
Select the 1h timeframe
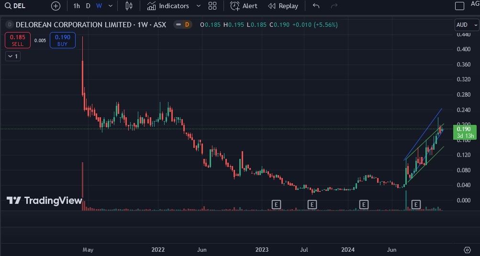pyautogui.click(x=77, y=6)
